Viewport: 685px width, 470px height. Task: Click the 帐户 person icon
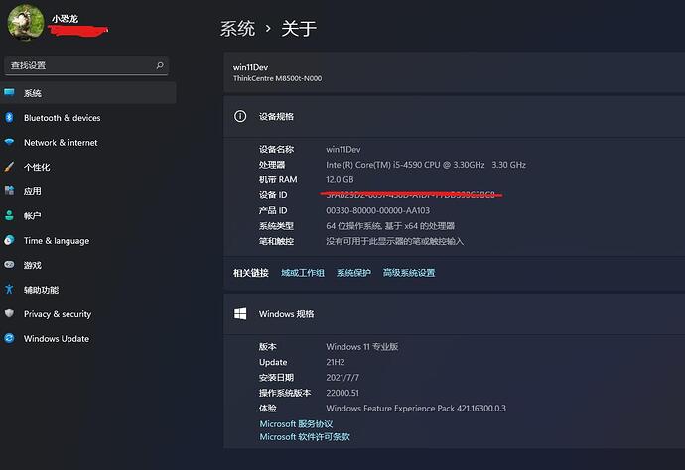click(9, 215)
